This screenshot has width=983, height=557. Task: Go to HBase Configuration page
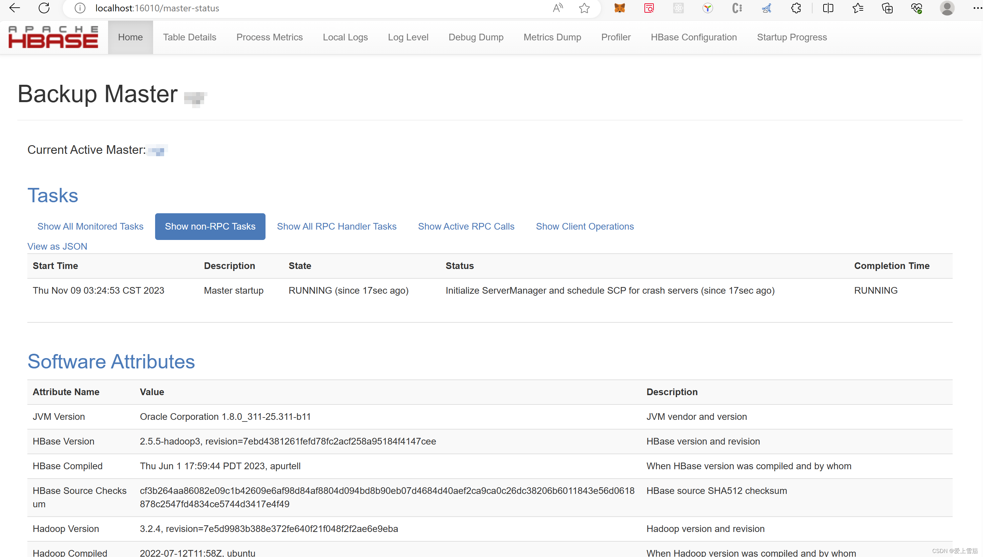coord(693,37)
